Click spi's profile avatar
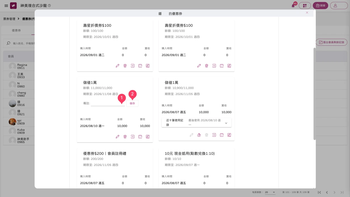The width and height of the screenshot is (350, 197). (x=13, y=122)
